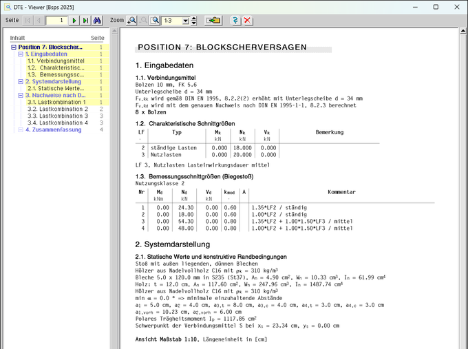Image resolution: width=468 pixels, height=349 pixels.
Task: Select 2.1. Statische Werte entry
Action: pos(55,88)
